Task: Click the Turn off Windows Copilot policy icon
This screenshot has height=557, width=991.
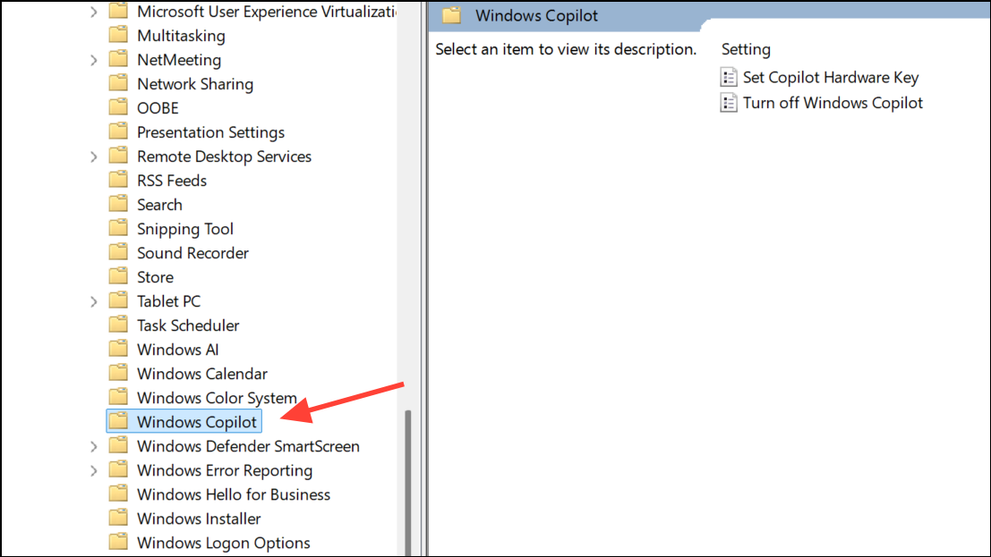Action: (x=730, y=103)
